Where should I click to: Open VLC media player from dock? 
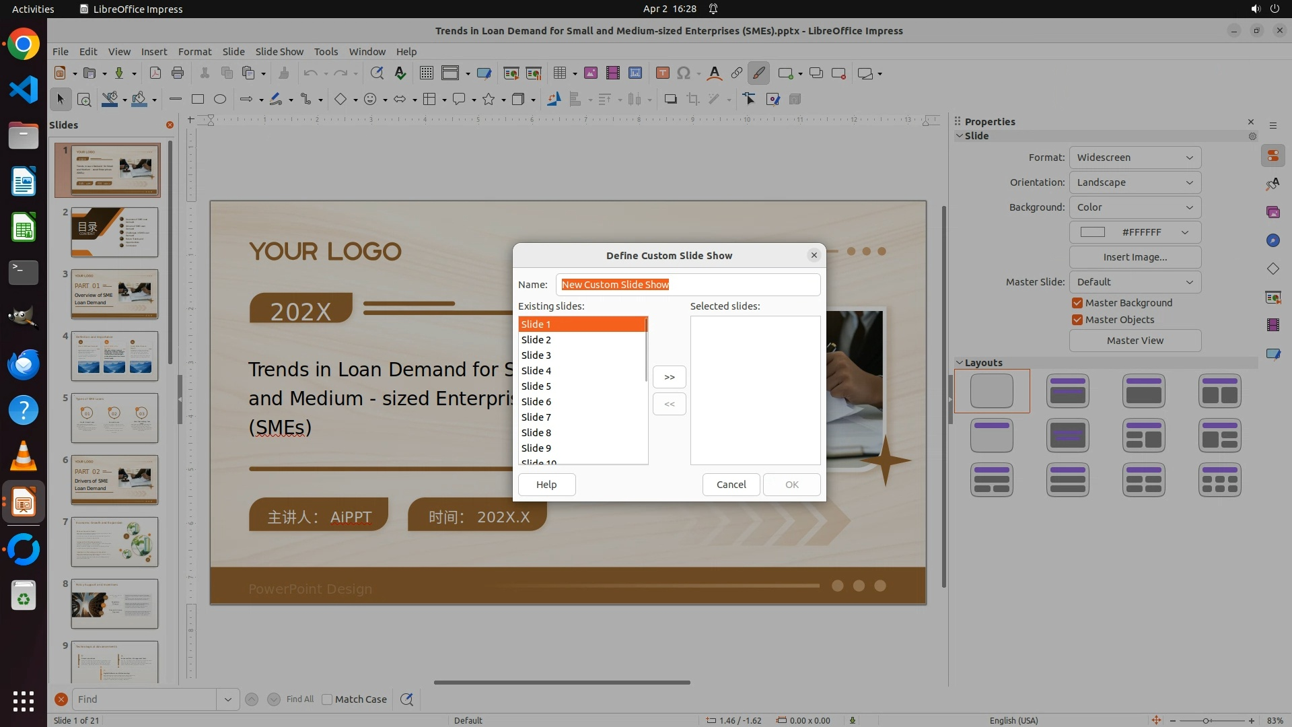[24, 456]
